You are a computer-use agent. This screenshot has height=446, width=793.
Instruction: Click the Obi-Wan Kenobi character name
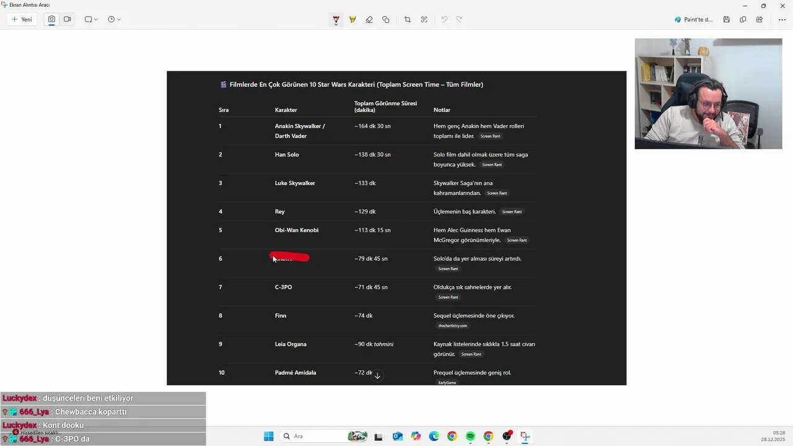pyautogui.click(x=297, y=230)
